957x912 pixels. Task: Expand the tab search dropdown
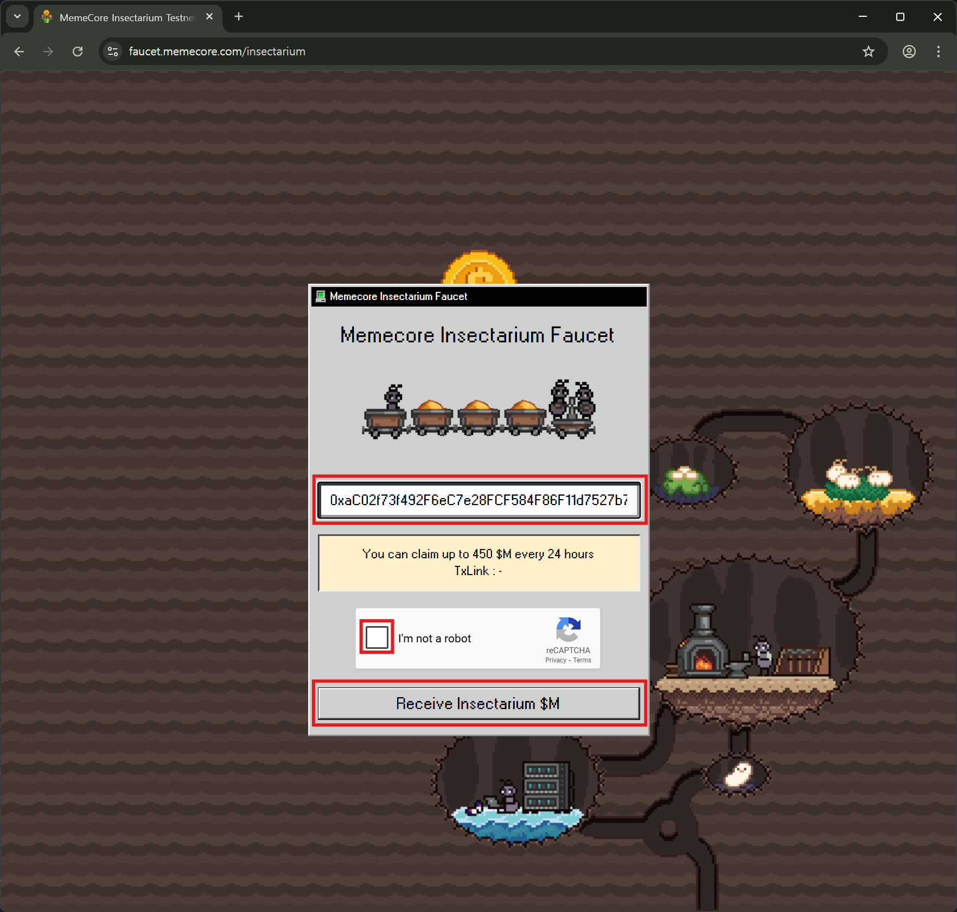(17, 17)
